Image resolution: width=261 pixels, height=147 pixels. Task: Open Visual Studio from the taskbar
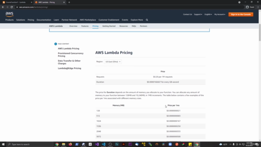(97, 144)
